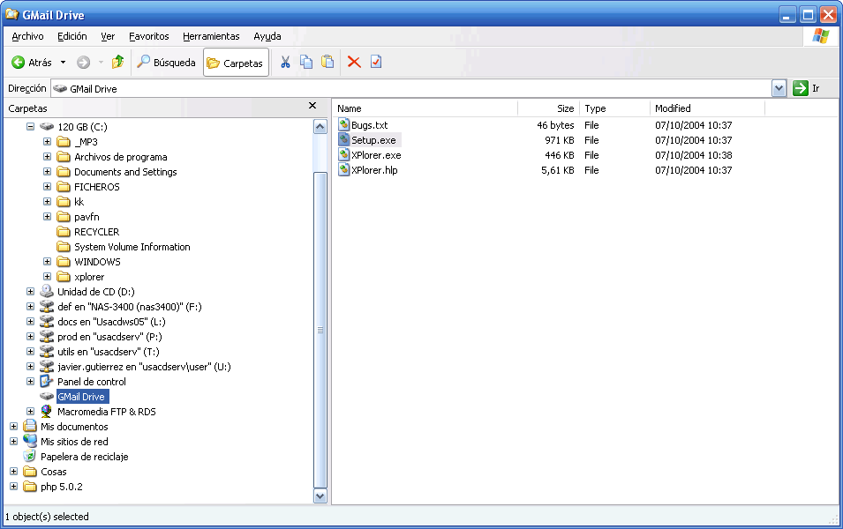The height and width of the screenshot is (529, 843).
Task: Select the Setup.exe file
Action: (373, 140)
